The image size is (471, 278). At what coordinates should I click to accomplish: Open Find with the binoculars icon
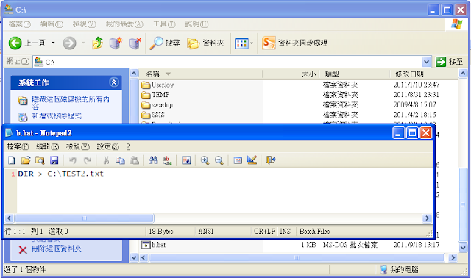153,160
